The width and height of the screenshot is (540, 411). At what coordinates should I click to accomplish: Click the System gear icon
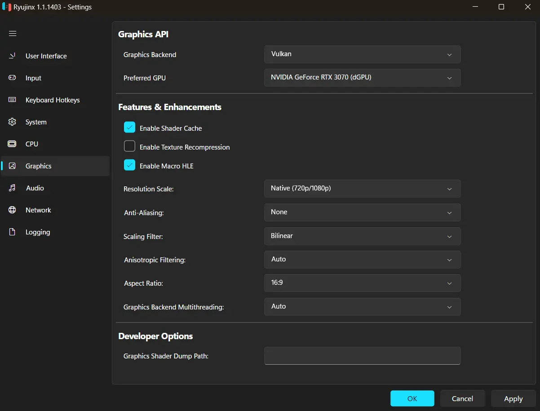(x=13, y=122)
